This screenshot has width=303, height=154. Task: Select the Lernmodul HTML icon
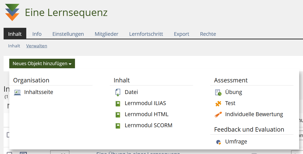pos(118,115)
